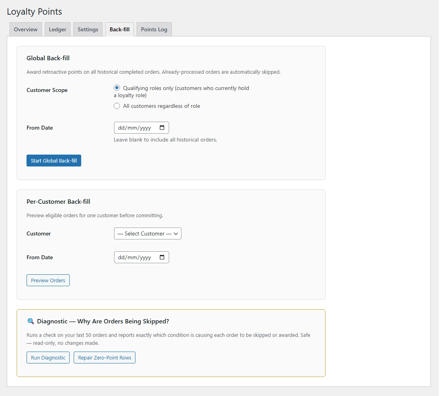Click the Preview Orders button
This screenshot has height=396, width=440.
(x=48, y=280)
